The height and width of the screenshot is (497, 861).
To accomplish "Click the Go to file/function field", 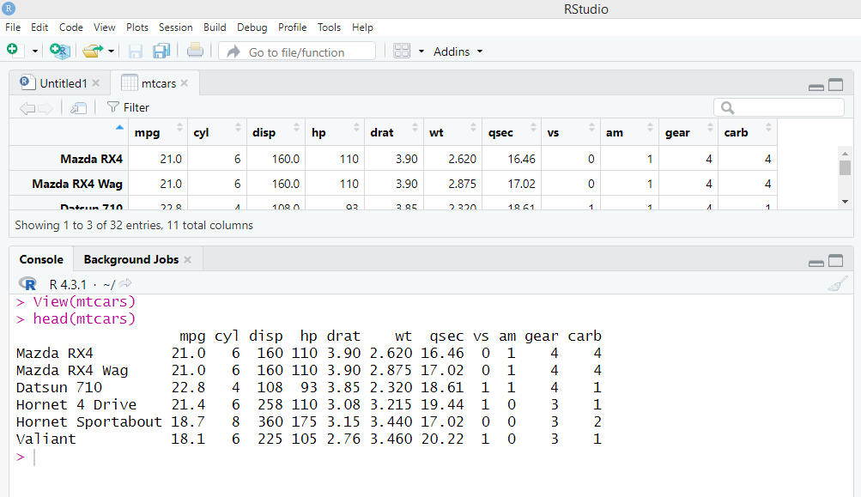I will 297,52.
